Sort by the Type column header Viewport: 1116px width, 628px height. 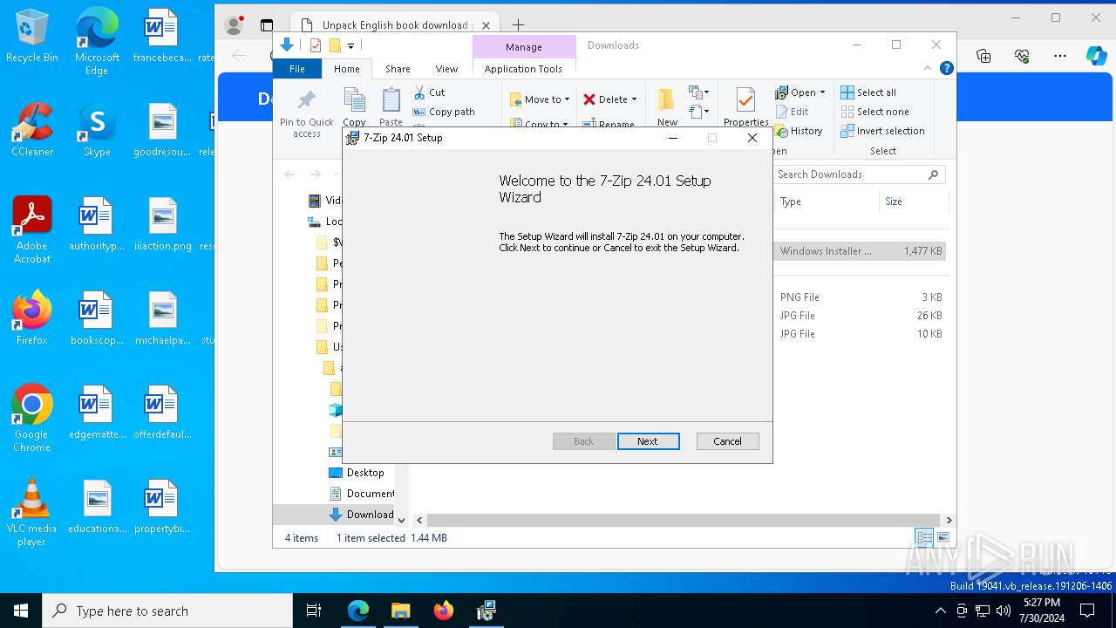(826, 201)
